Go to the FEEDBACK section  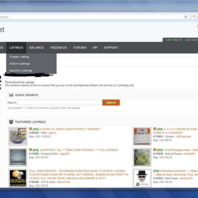coord(58,48)
